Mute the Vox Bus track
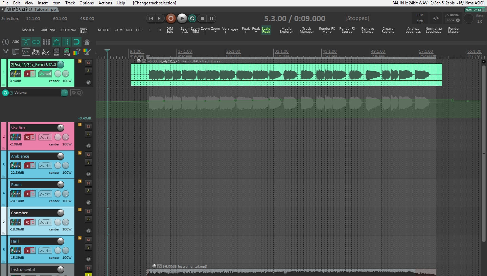 click(88, 126)
